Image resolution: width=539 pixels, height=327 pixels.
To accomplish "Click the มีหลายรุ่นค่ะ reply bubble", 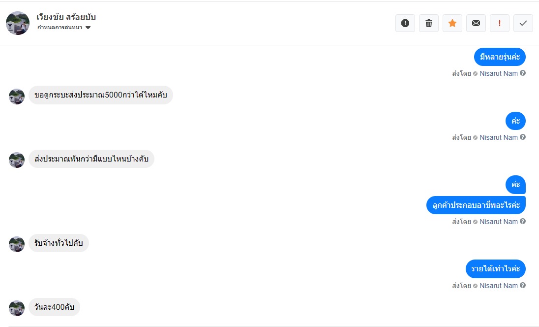I will (500, 57).
